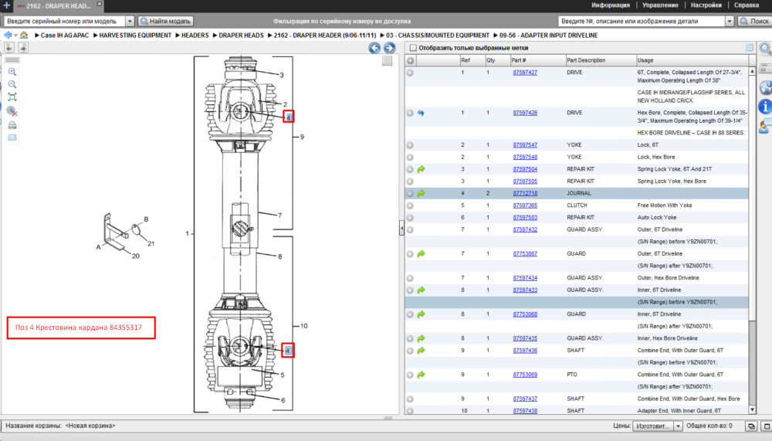Open serial number or model dropdown
The height and width of the screenshot is (441, 772).
pos(130,21)
